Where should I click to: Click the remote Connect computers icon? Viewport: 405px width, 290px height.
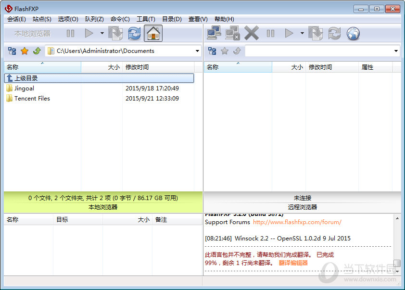tap(214, 33)
